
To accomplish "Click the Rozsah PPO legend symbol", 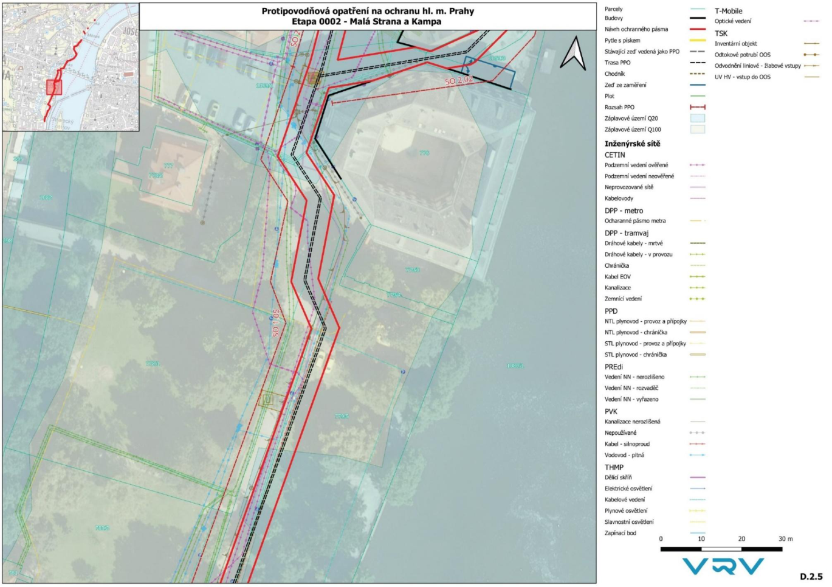I will 697,107.
